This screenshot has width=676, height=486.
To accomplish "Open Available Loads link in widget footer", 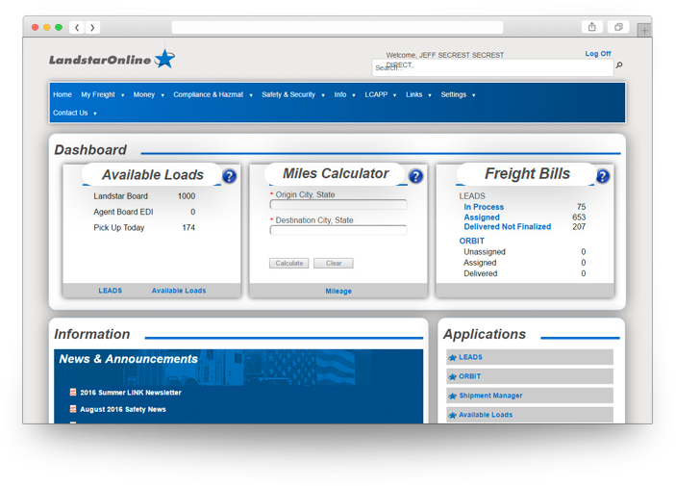I will (x=179, y=291).
